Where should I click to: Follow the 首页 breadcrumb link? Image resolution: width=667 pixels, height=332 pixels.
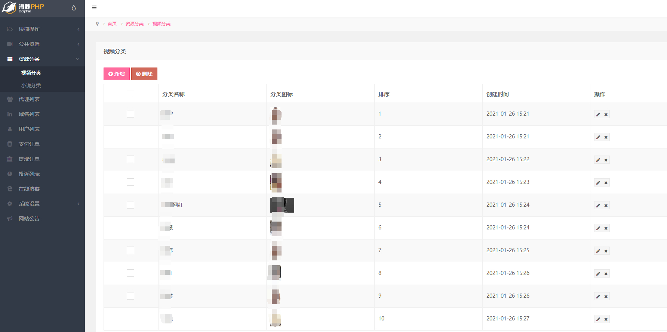click(112, 24)
